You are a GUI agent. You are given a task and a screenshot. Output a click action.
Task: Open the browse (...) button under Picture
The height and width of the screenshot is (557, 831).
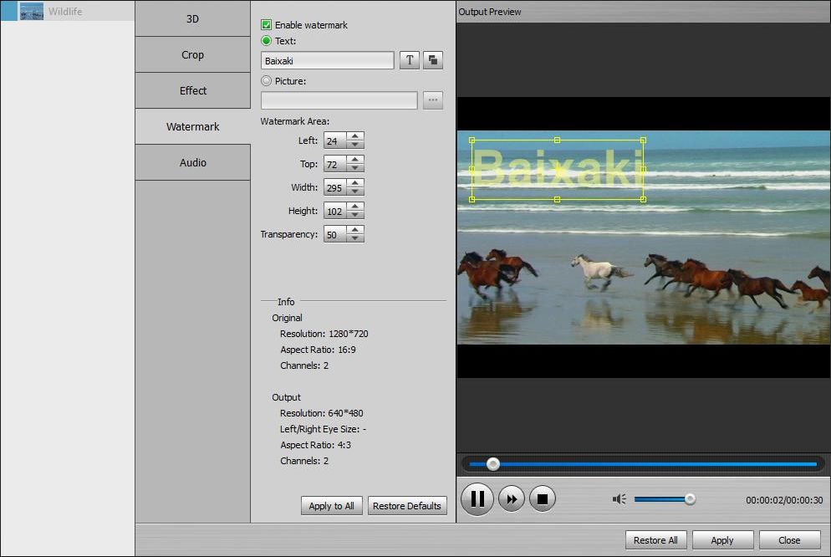[433, 100]
